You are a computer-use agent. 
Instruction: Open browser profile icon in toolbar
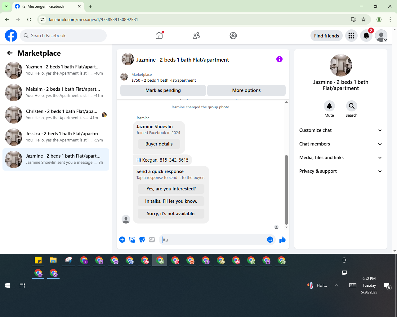[x=379, y=20]
